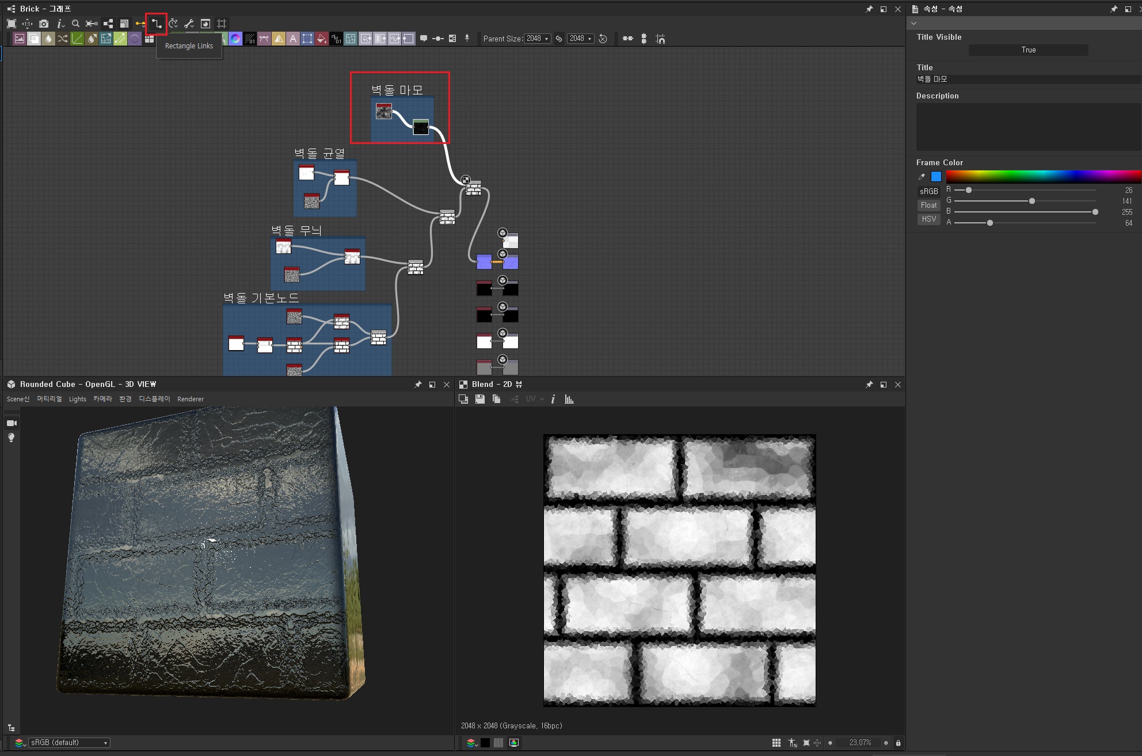Viewport: 1142px width, 756px height.
Task: Click the eyedropper next to Frame Color
Action: (x=922, y=177)
